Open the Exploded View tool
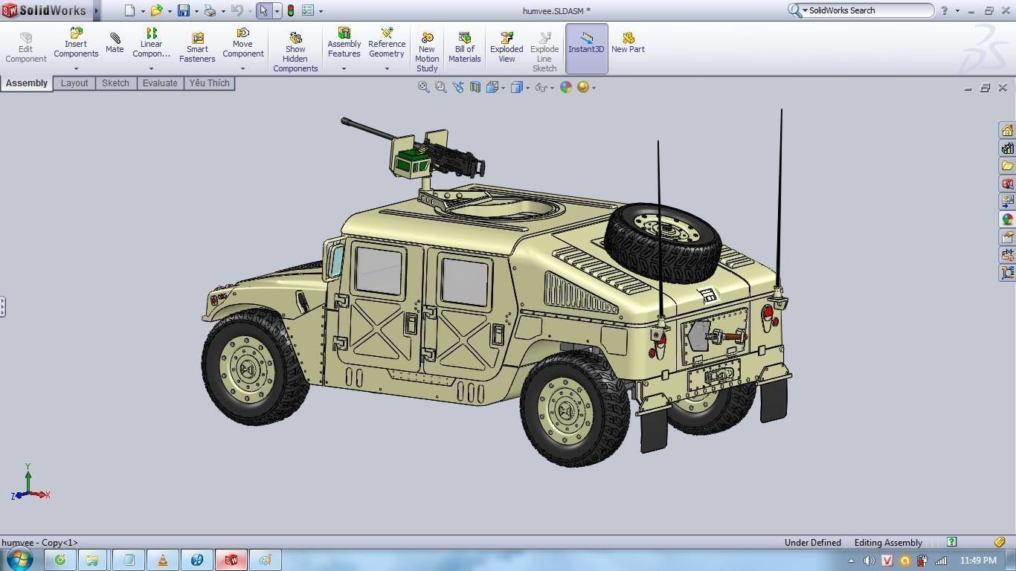 coord(506,45)
